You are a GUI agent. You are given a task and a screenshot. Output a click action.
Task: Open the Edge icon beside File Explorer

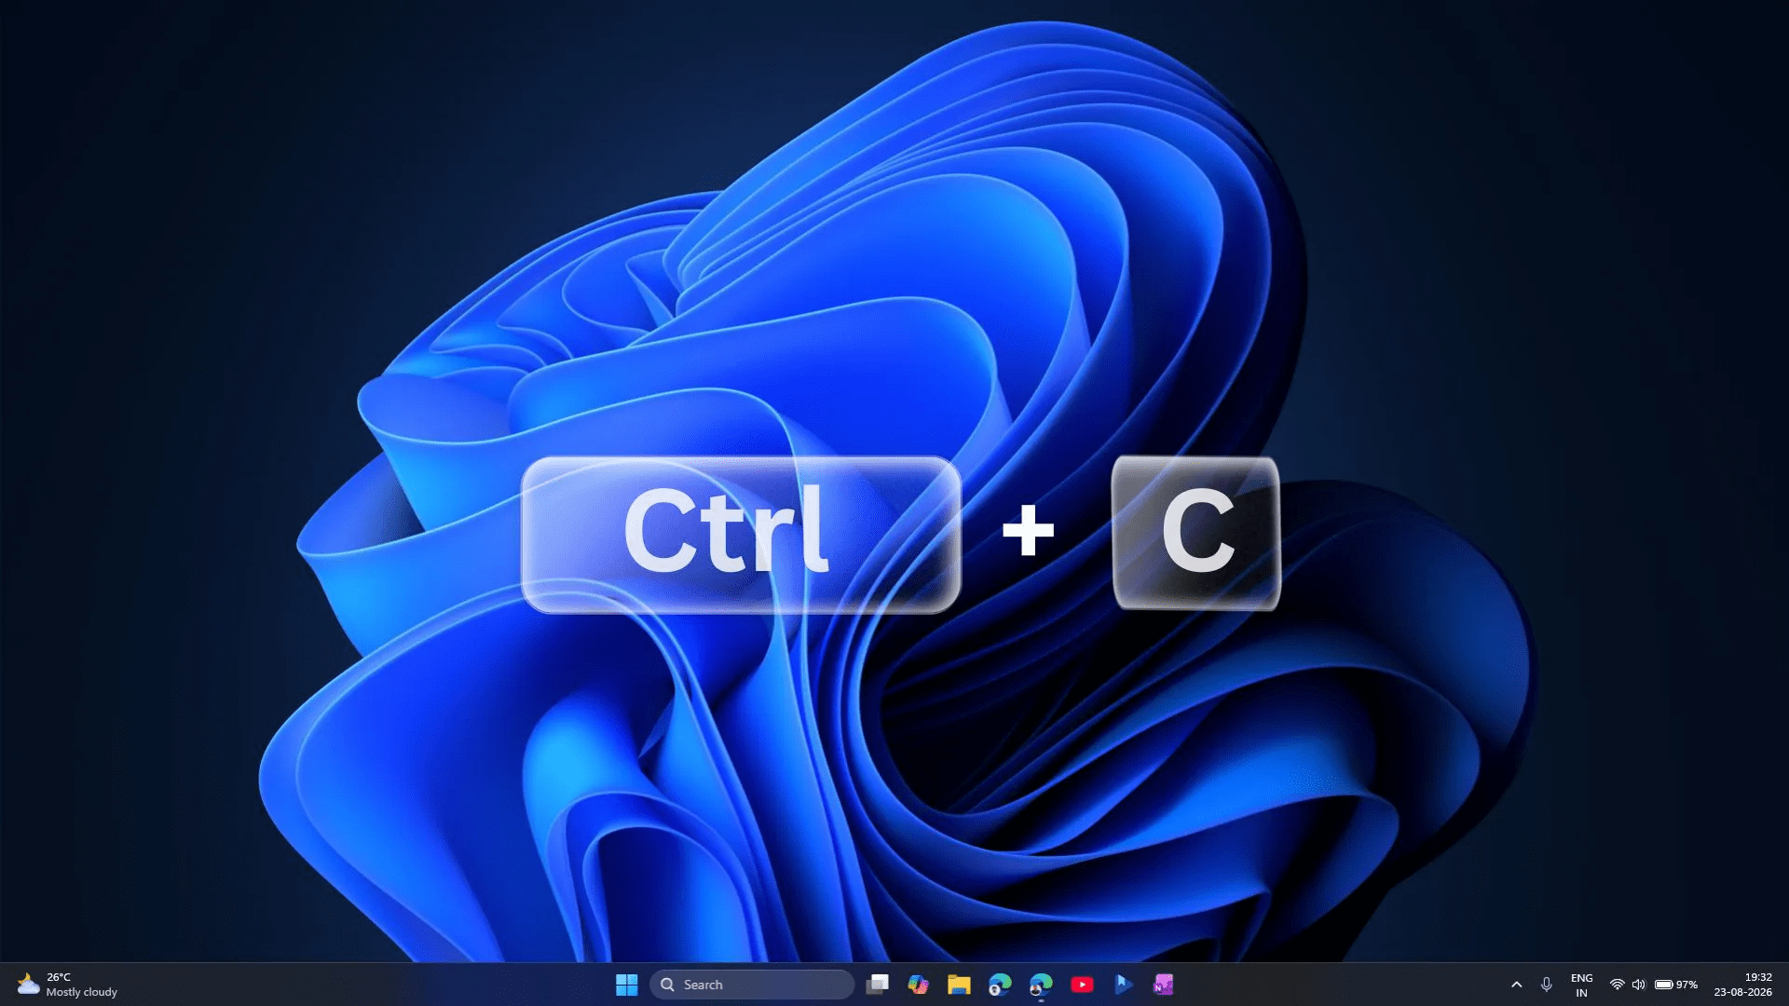point(1000,985)
